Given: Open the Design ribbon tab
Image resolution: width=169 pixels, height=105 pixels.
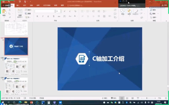Looking at the screenshot, I should coord(25,5).
